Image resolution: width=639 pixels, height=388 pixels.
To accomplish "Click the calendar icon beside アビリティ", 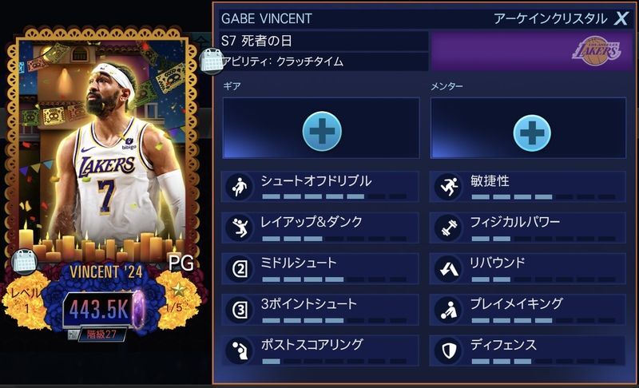I will coord(212,61).
